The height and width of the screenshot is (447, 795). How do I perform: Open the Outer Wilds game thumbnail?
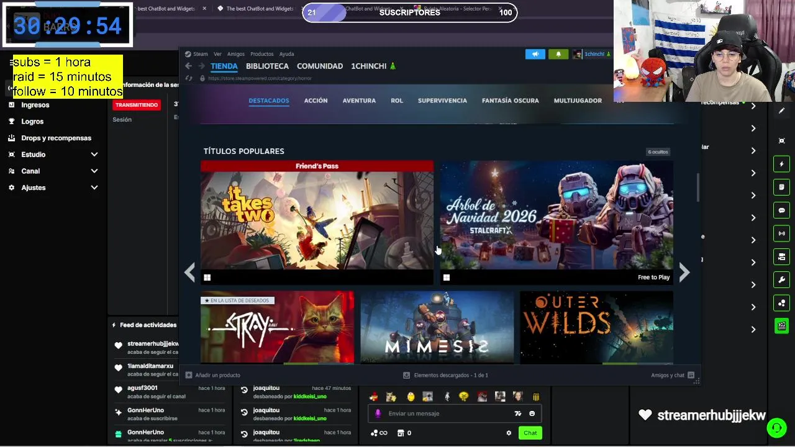point(596,327)
